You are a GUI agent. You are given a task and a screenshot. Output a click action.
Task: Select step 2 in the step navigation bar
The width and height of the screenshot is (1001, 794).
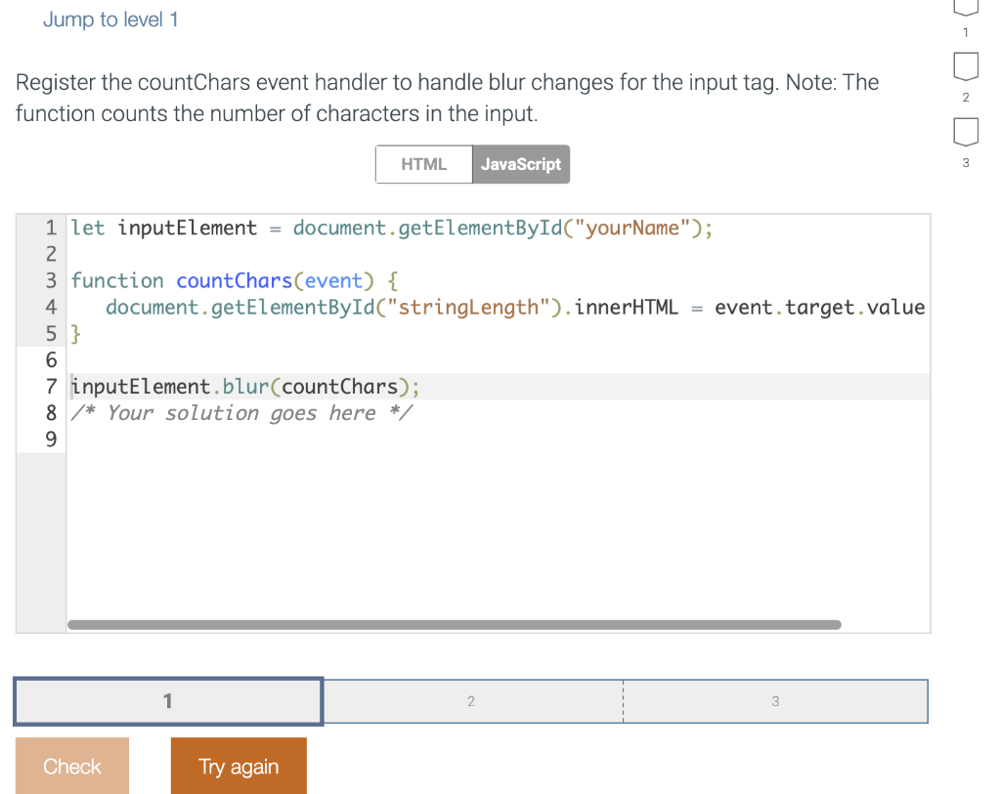471,700
